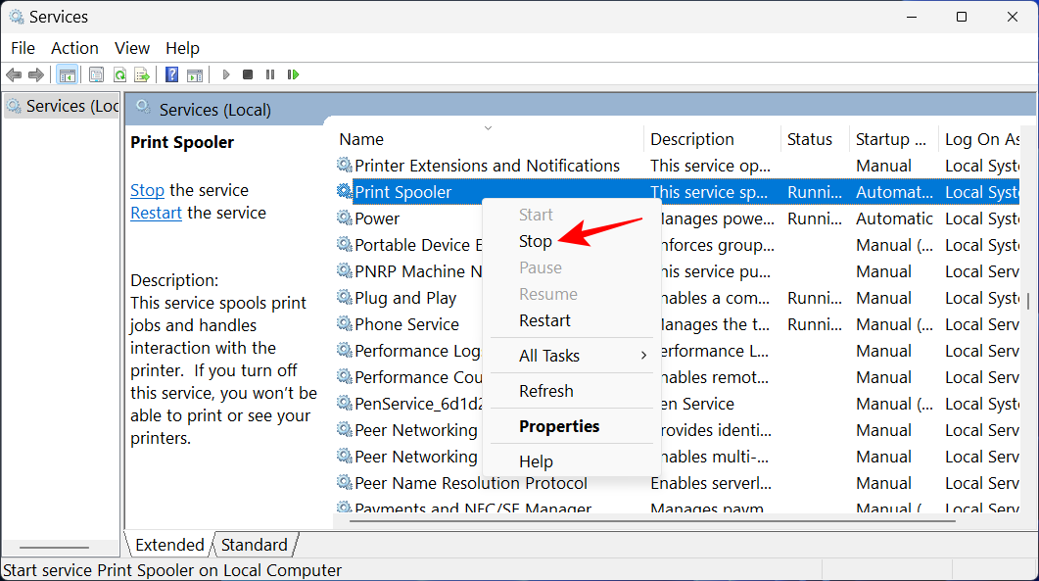Choose Stop from the context menu
1039x581 pixels.
pyautogui.click(x=536, y=241)
